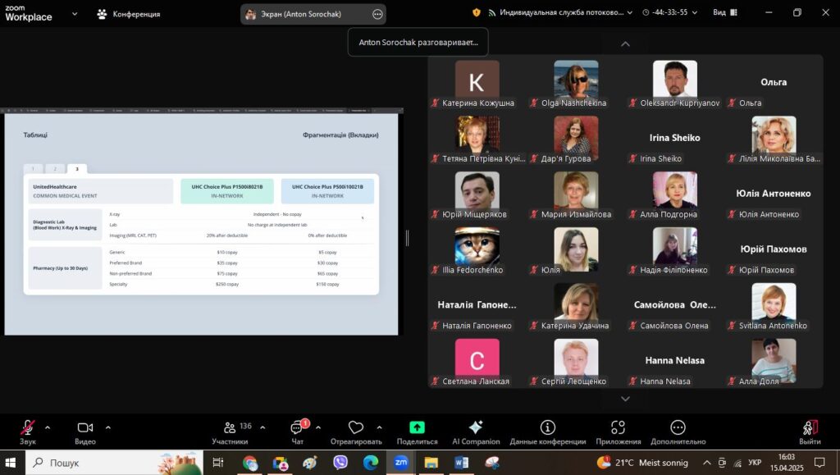Click the side-by-side view divider handle
Screen dimensions: 840x475
tap(407, 238)
